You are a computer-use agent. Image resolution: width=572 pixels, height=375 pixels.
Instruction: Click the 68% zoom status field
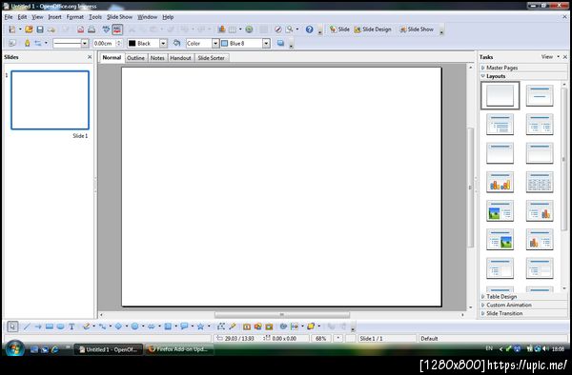pos(320,339)
